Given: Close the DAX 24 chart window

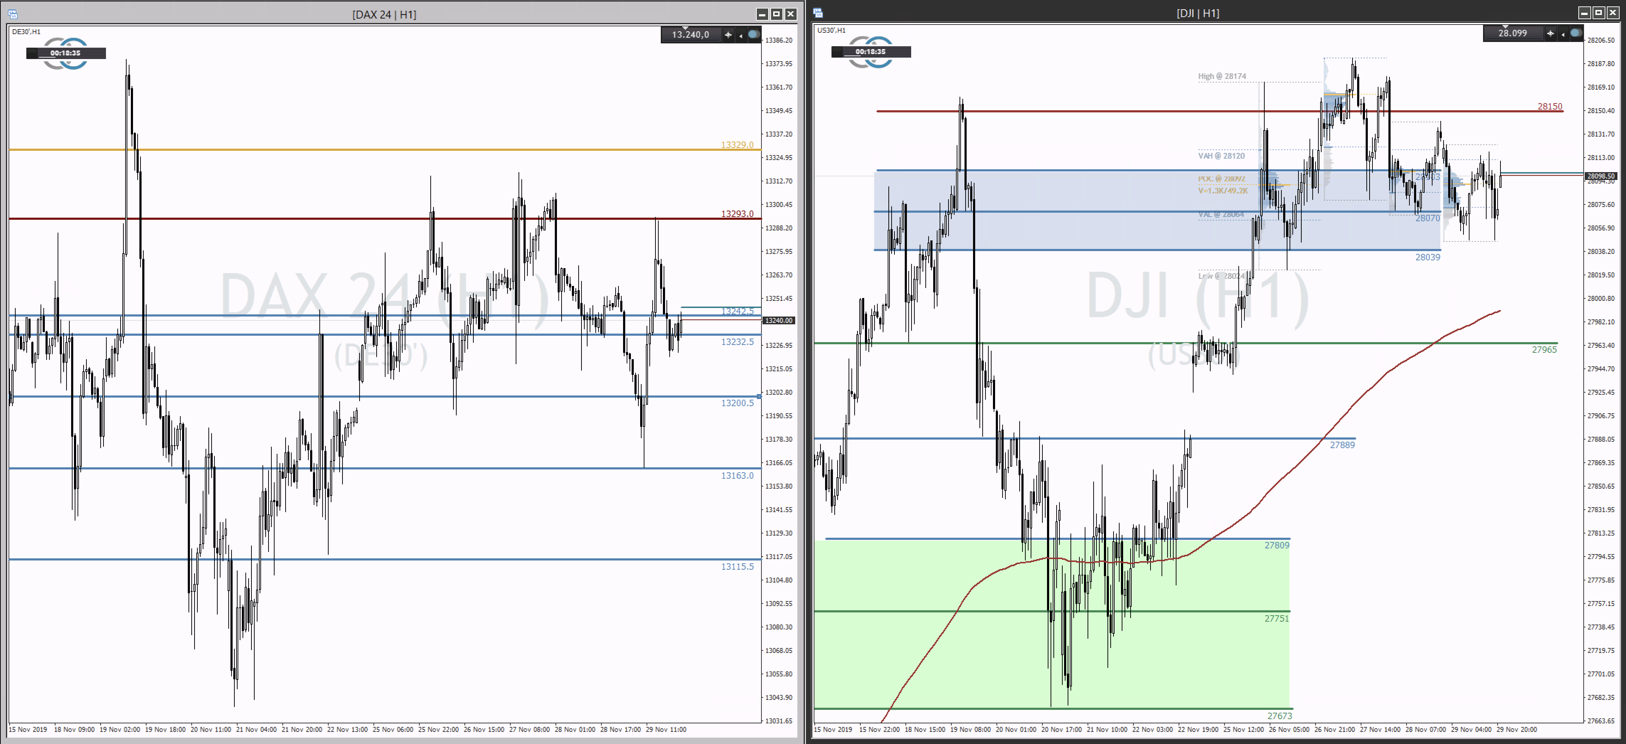Looking at the screenshot, I should [790, 14].
